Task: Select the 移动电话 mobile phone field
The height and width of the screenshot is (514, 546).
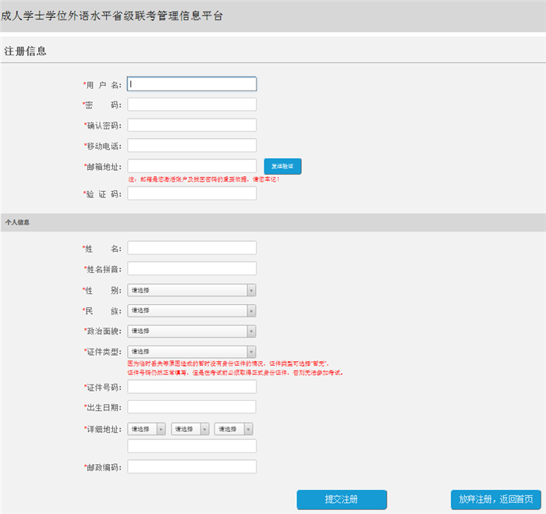Action: pyautogui.click(x=192, y=145)
